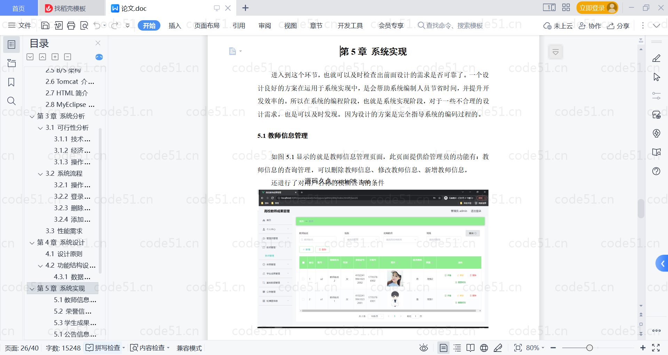This screenshot has width=668, height=355.
Task: Click the pen edit icon in right sidebar
Action: pyautogui.click(x=656, y=58)
